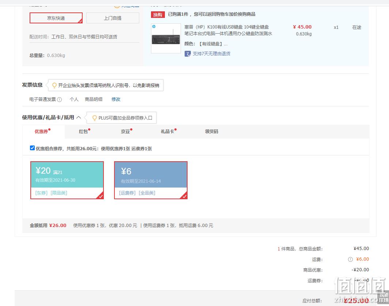The image size is (389, 306).
Task: Switch to the 京豆 tab
Action: coord(125,131)
